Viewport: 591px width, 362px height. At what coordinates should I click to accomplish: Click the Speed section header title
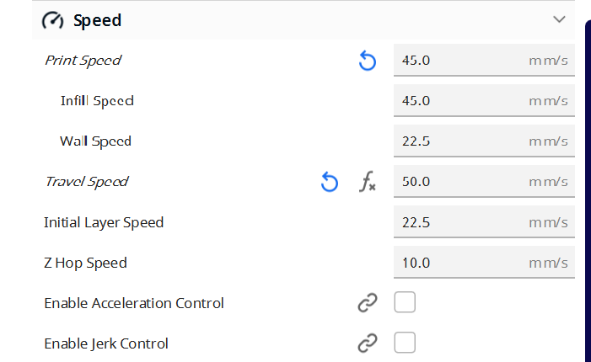click(97, 20)
